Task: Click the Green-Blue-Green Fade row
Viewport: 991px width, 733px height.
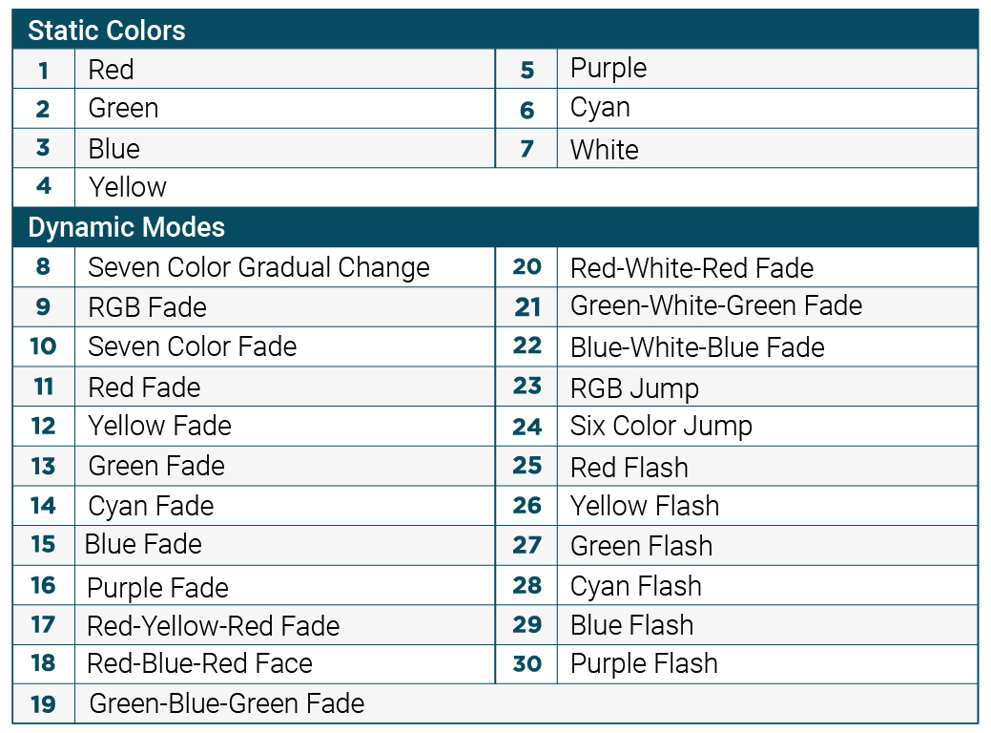Action: point(227,704)
